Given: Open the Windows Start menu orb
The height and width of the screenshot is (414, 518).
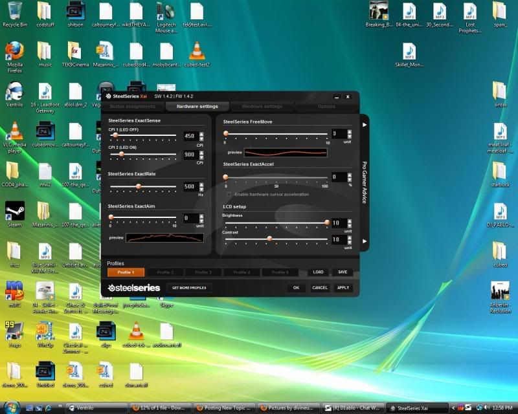Looking at the screenshot, I should coord(12,407).
